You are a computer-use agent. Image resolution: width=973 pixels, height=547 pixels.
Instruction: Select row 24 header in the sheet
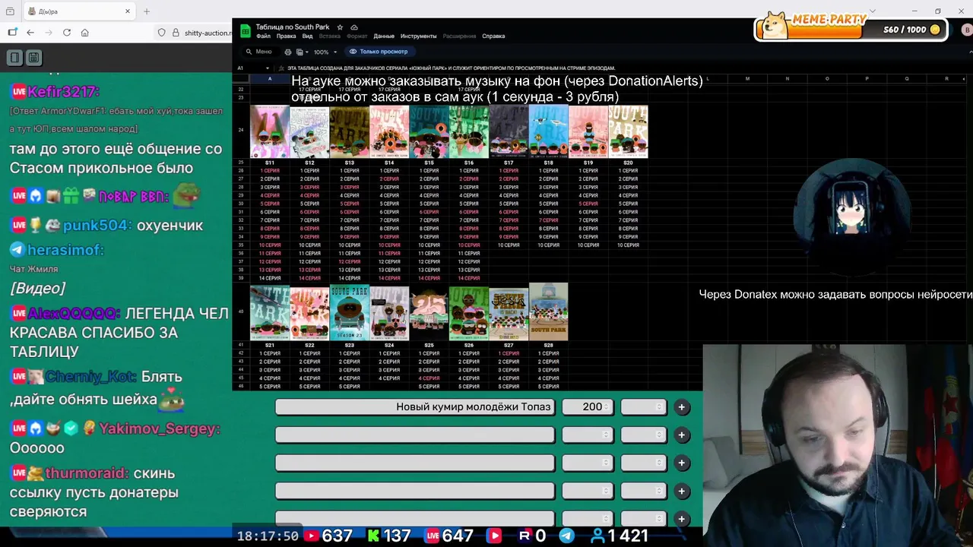point(241,131)
